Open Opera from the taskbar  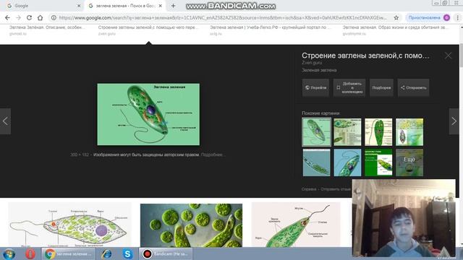[30, 253]
